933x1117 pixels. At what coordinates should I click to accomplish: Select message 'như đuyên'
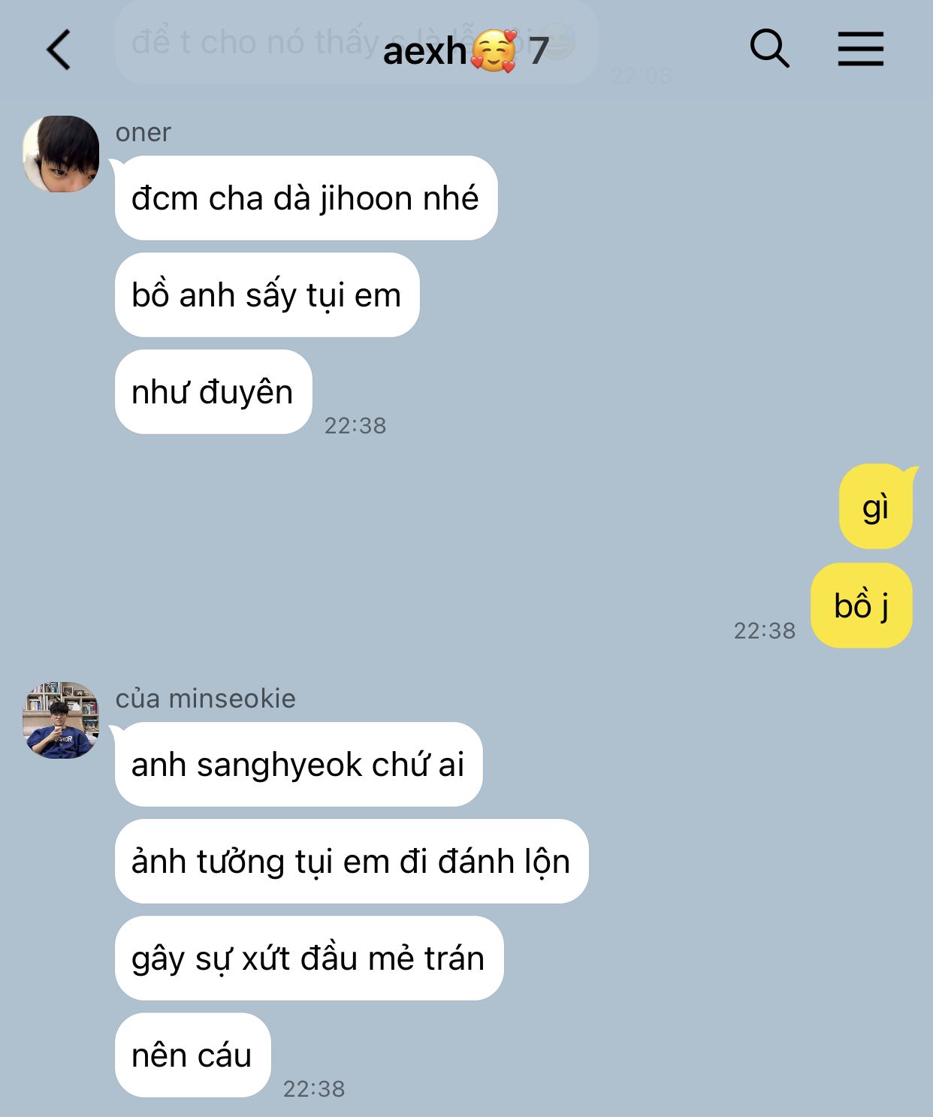tap(213, 391)
